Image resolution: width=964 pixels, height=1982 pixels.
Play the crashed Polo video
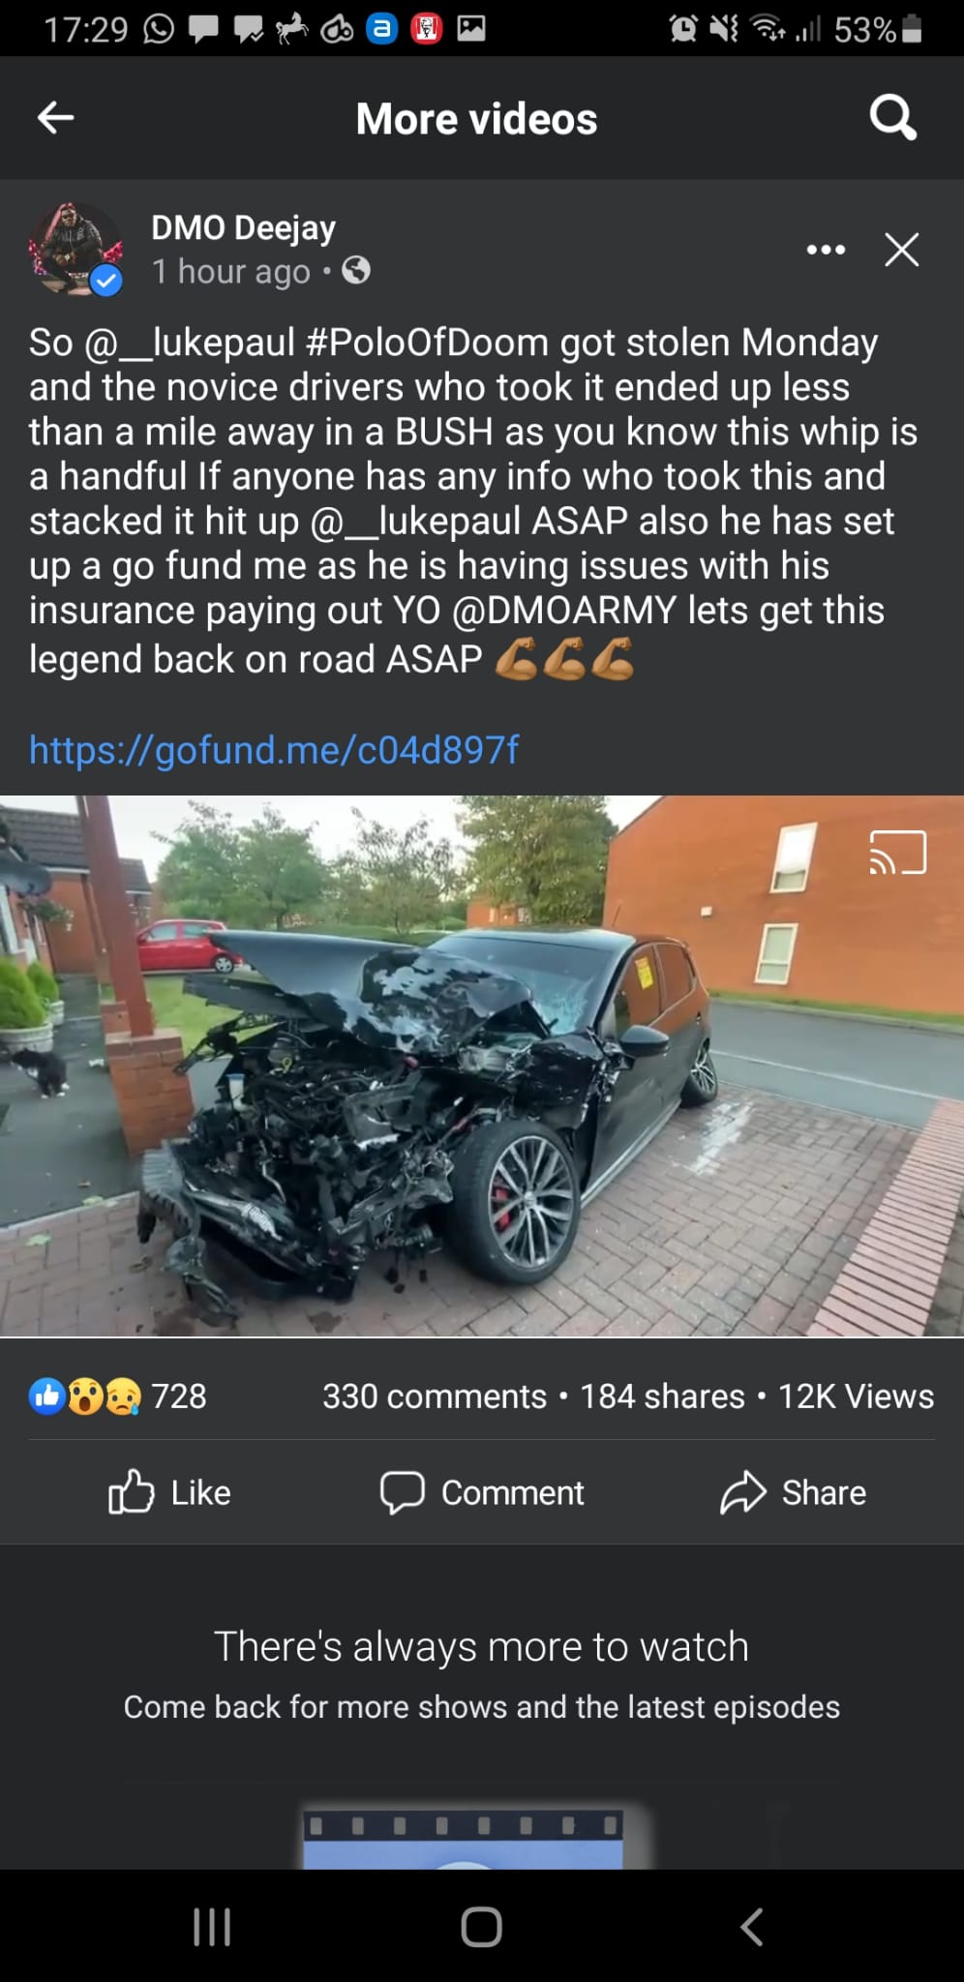pyautogui.click(x=482, y=1066)
